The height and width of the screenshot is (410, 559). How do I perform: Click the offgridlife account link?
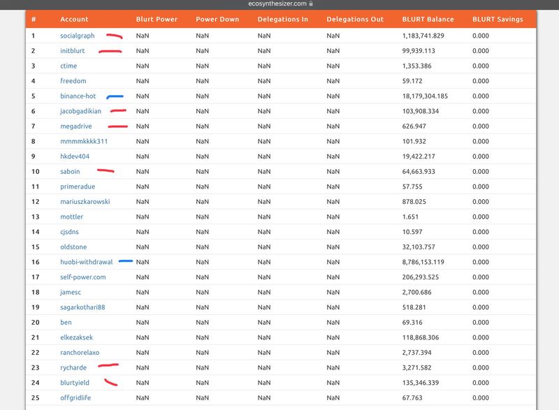tap(75, 398)
